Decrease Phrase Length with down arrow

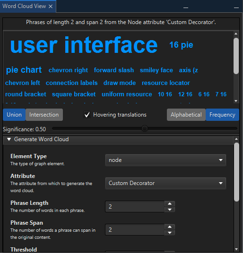tap(170, 210)
